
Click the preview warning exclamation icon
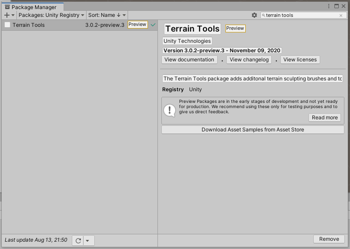click(x=170, y=110)
